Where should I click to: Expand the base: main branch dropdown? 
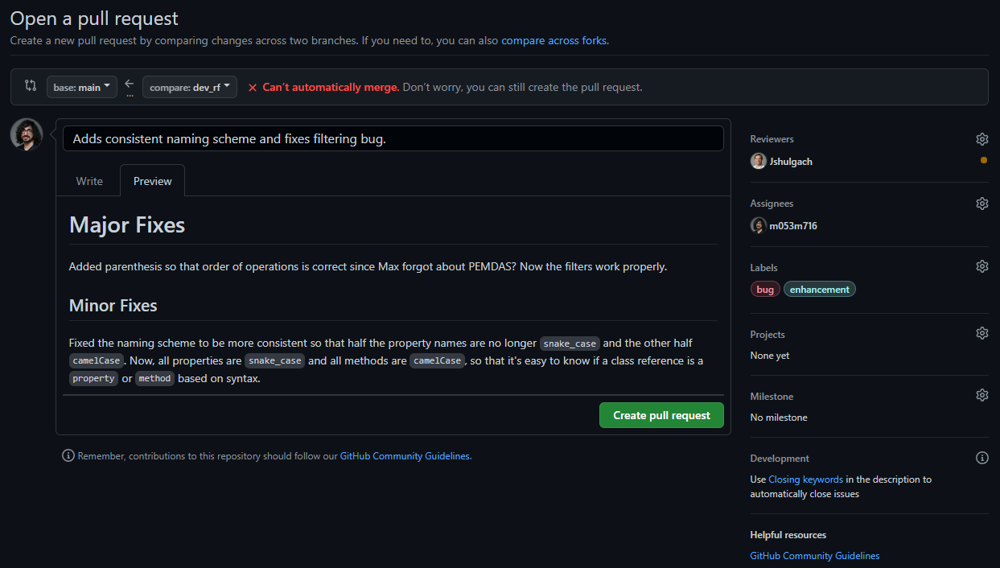coord(82,87)
